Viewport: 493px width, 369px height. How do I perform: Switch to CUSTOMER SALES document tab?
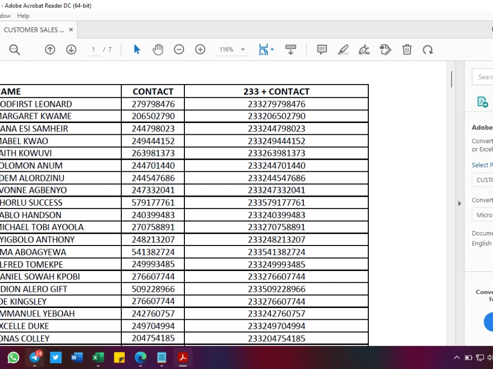click(x=34, y=30)
